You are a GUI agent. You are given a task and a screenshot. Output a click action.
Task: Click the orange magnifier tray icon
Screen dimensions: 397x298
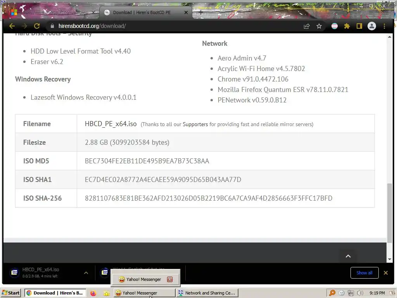tap(332, 293)
